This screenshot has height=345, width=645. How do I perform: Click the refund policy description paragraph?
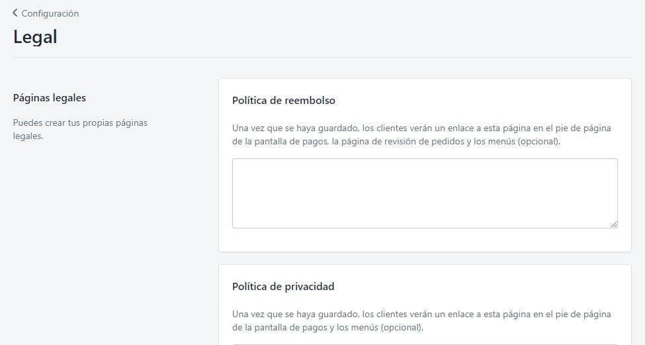(x=421, y=134)
